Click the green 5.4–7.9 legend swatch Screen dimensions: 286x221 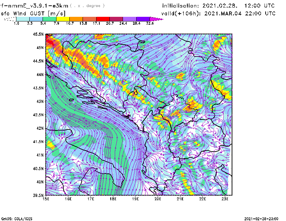(49, 19)
